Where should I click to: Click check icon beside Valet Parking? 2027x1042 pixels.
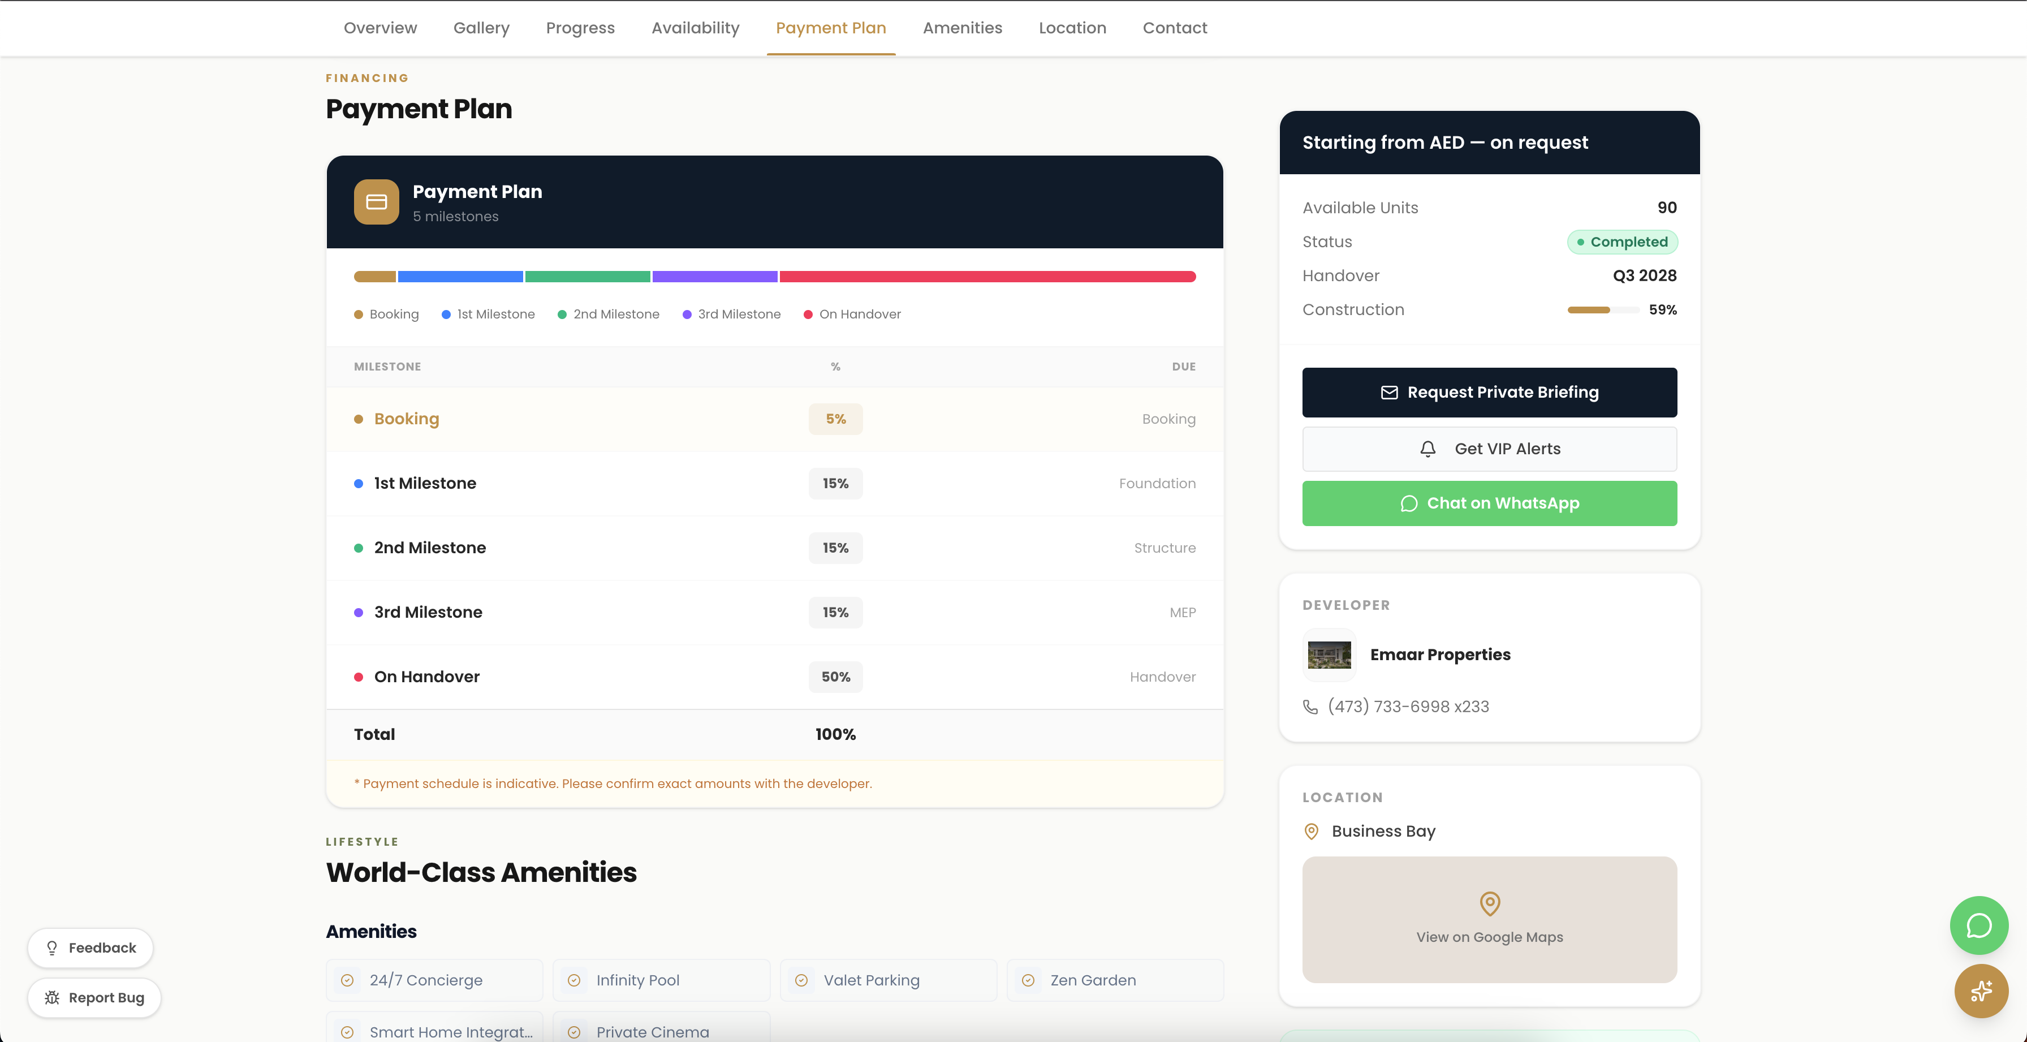pos(801,980)
